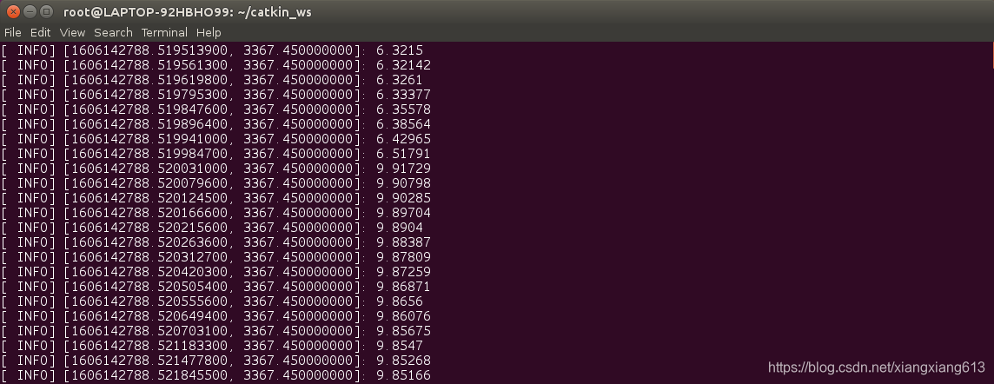Viewport: 994px width, 384px height.
Task: Click the log value 9.87259
Action: click(403, 272)
